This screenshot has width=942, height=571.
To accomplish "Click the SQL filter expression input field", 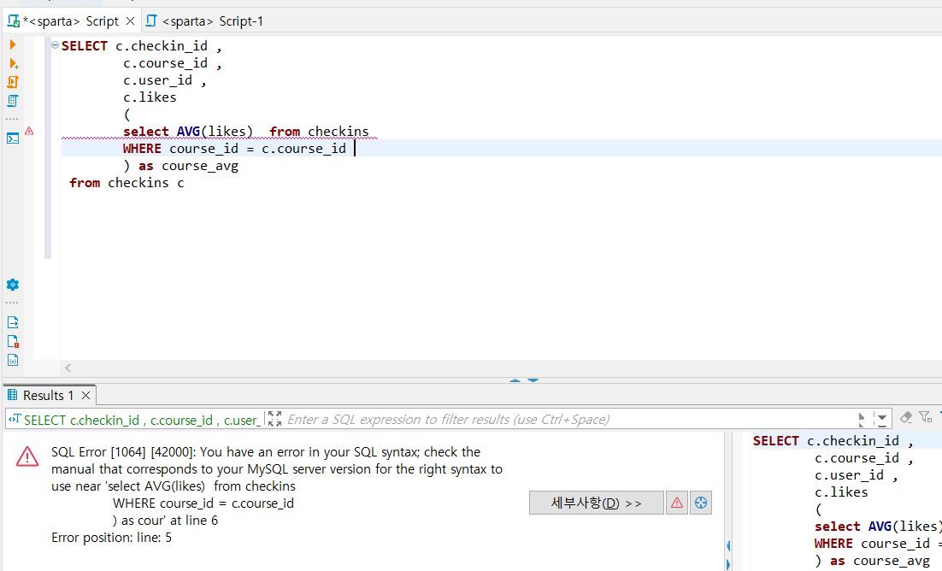I will [x=568, y=420].
